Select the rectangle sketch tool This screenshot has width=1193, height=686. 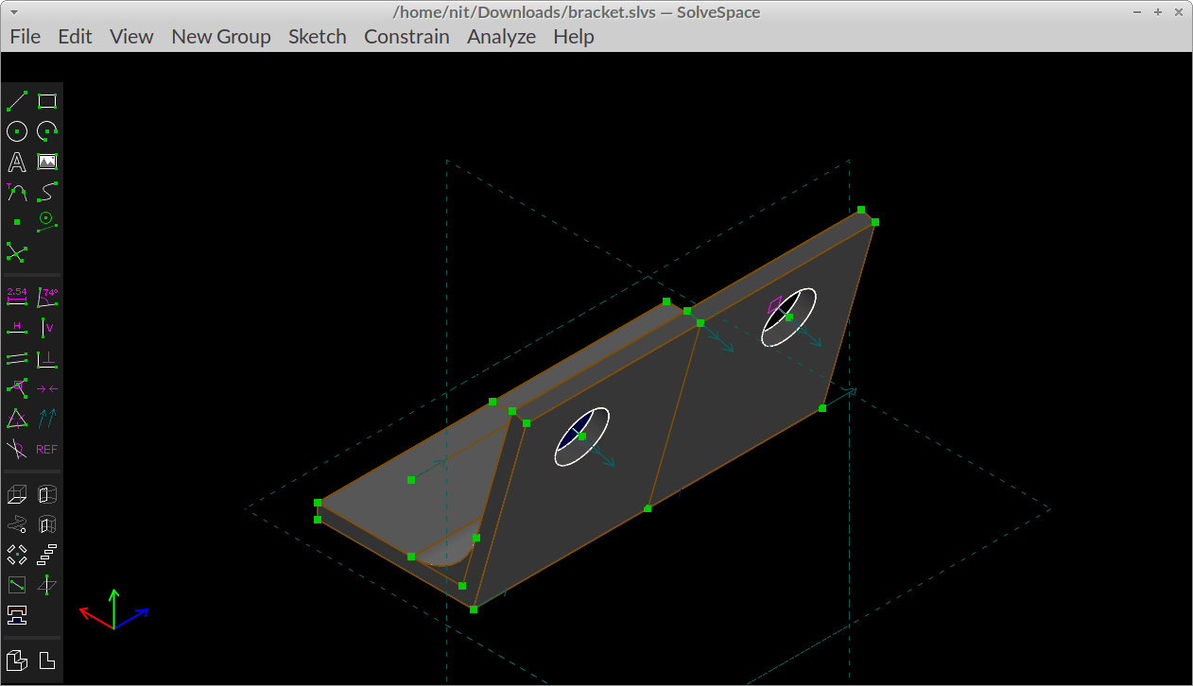(x=46, y=101)
